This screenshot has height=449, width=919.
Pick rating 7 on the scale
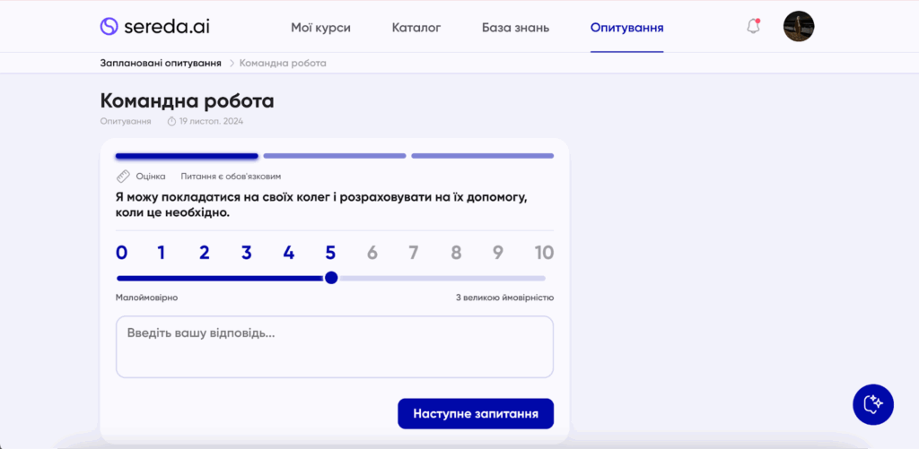click(x=414, y=253)
